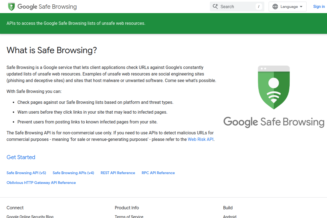Click the globe icon in Language button
Screen dimensions: 327x218
(x=275, y=7)
